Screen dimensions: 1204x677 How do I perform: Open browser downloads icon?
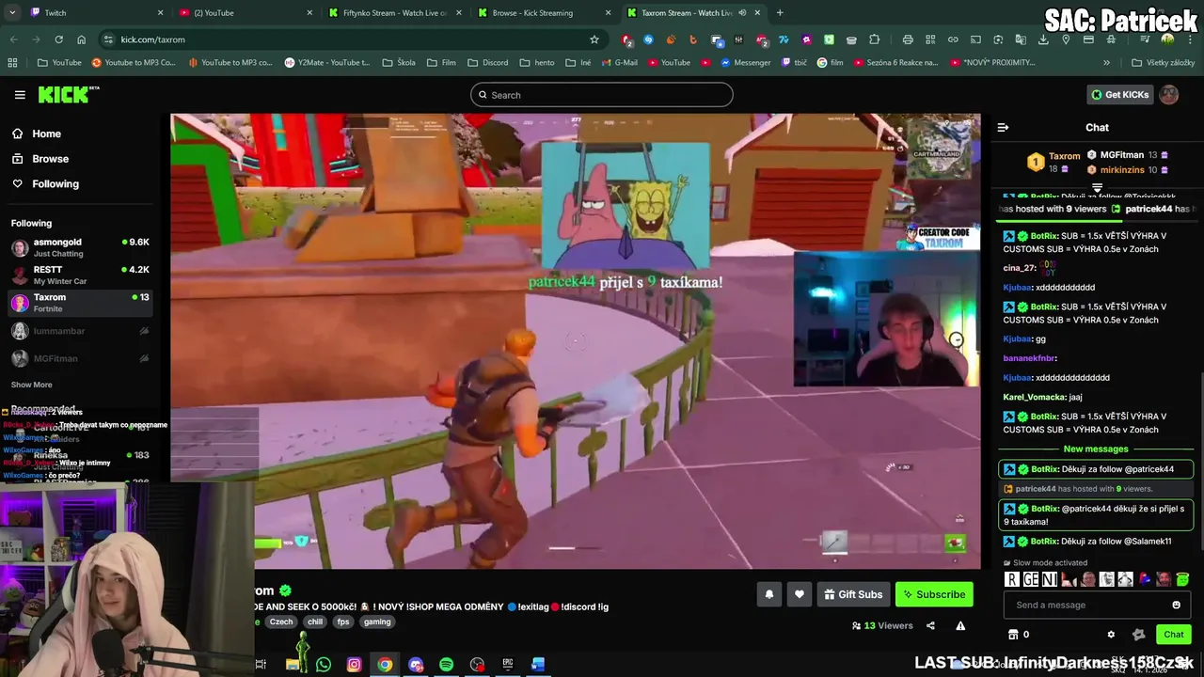tap(1043, 39)
